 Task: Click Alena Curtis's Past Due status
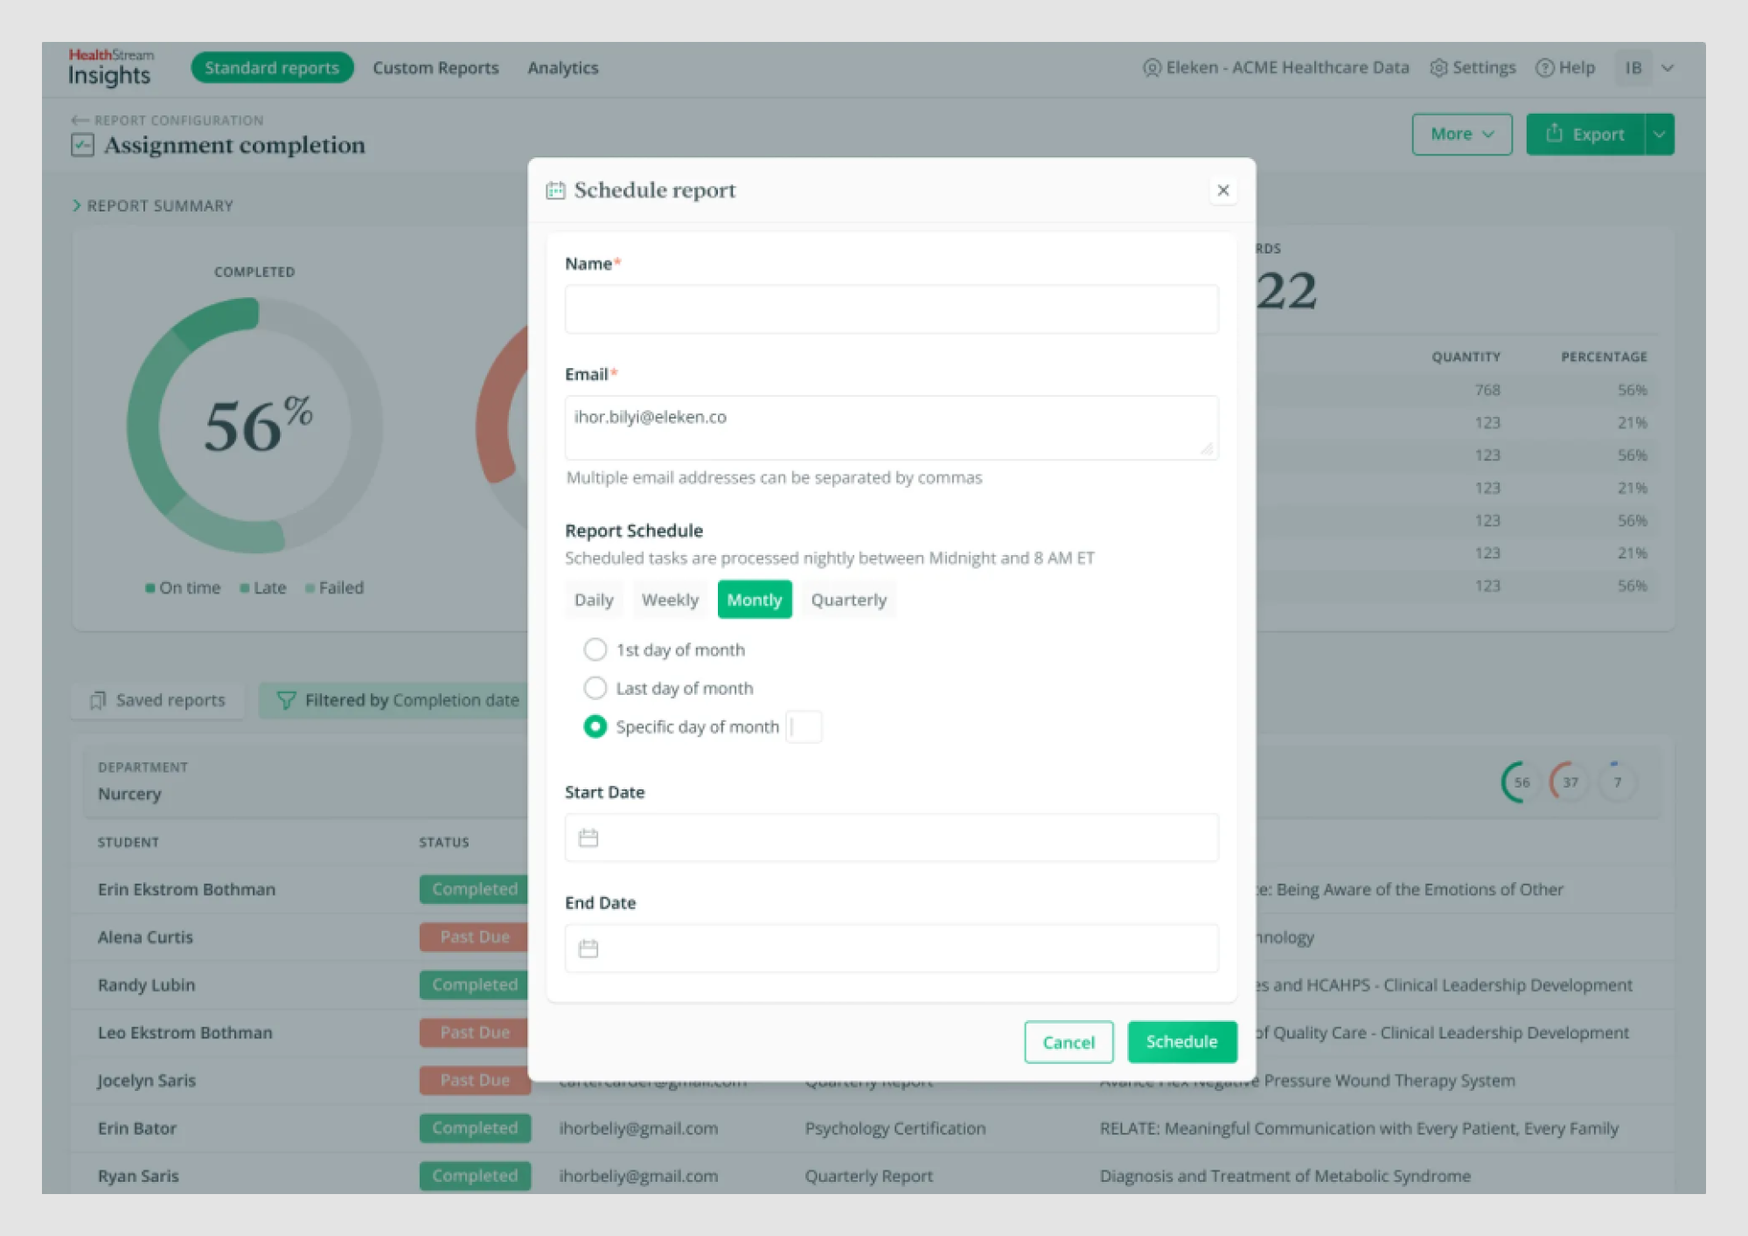[x=475, y=936]
